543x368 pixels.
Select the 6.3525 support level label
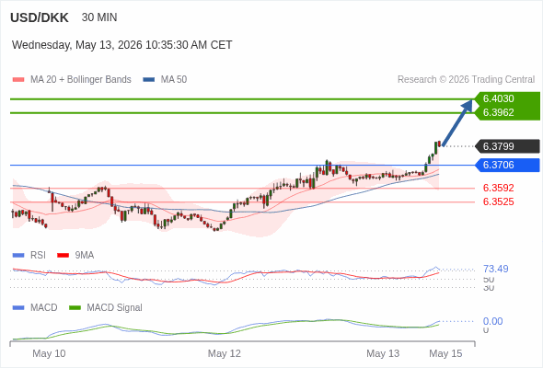(498, 201)
